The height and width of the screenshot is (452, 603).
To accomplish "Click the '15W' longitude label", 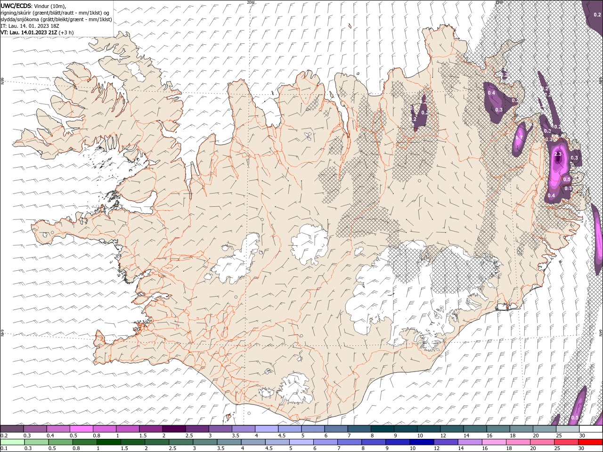I will point(499,2).
